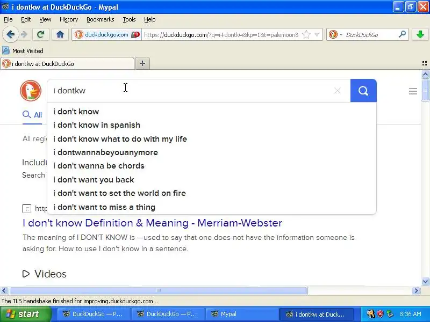430x322 pixels.
Task: Open the Help menu
Action: click(150, 19)
